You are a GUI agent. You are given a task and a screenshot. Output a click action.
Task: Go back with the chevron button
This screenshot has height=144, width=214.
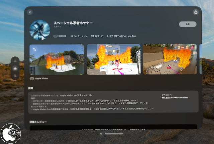(30, 12)
